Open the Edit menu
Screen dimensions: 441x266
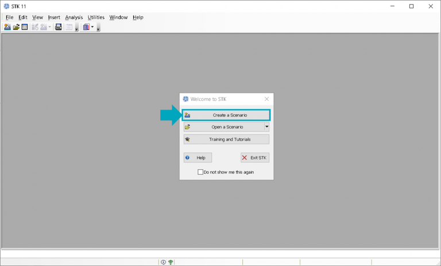pyautogui.click(x=23, y=17)
